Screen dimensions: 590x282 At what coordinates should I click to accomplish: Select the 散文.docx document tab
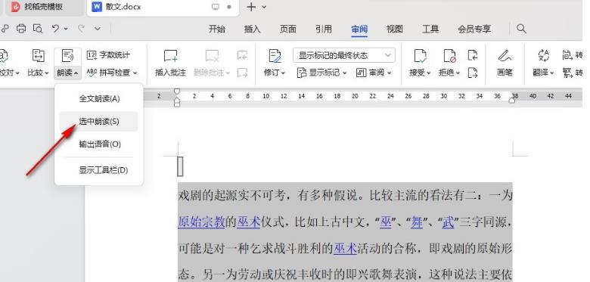[163, 7]
